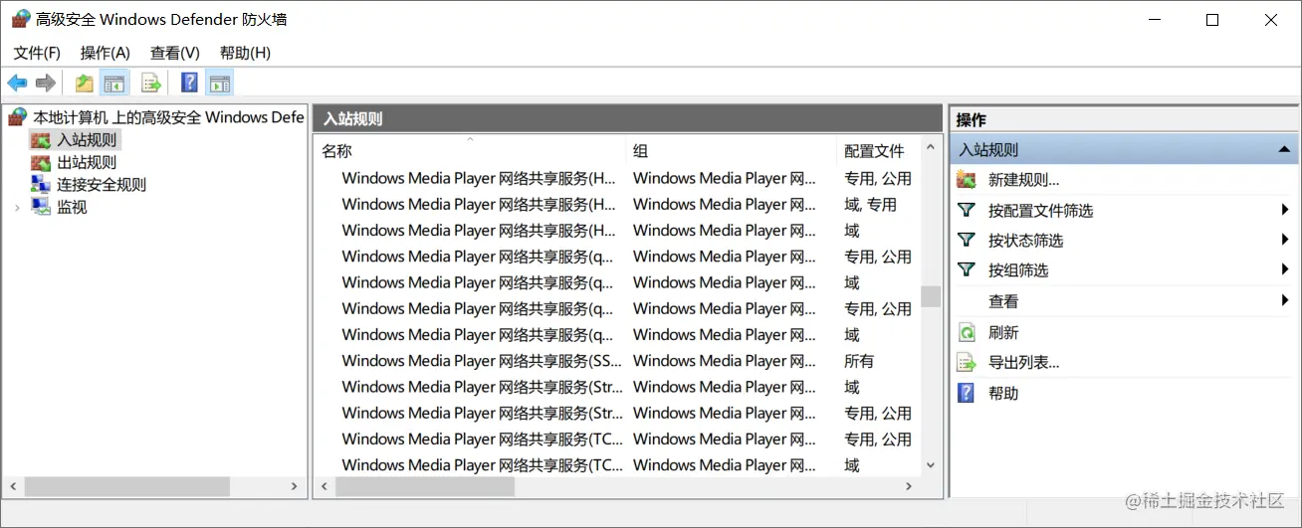Viewport: 1302px width, 528px height.
Task: Click the 新建规则 icon in actions pane
Action: coord(967,180)
